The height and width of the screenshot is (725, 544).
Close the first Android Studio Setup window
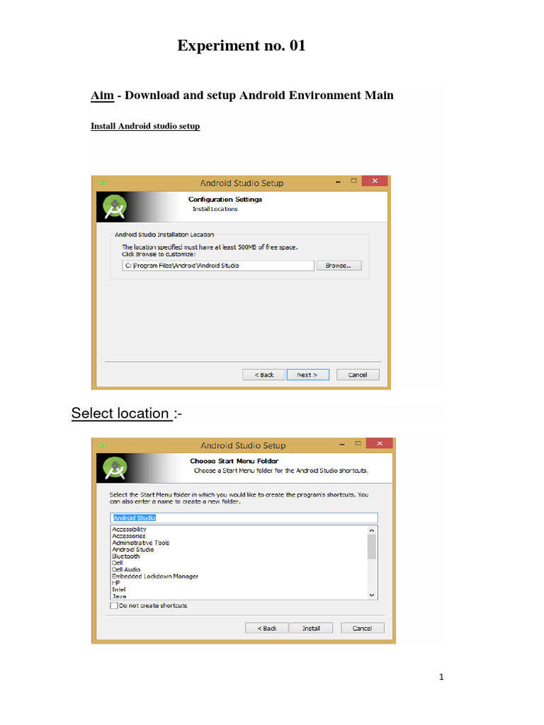375,181
